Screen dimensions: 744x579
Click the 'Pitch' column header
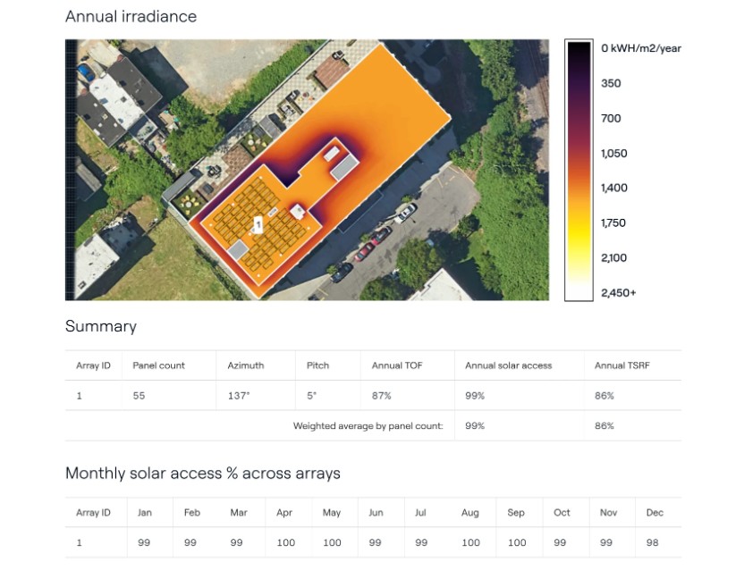click(317, 365)
